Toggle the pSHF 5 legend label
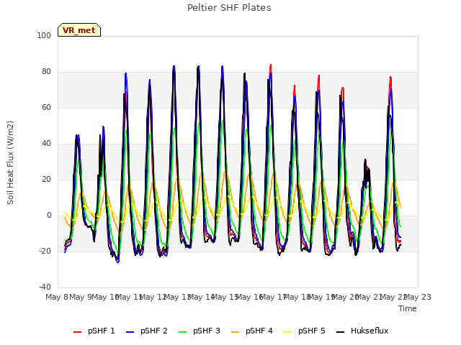 (312, 331)
